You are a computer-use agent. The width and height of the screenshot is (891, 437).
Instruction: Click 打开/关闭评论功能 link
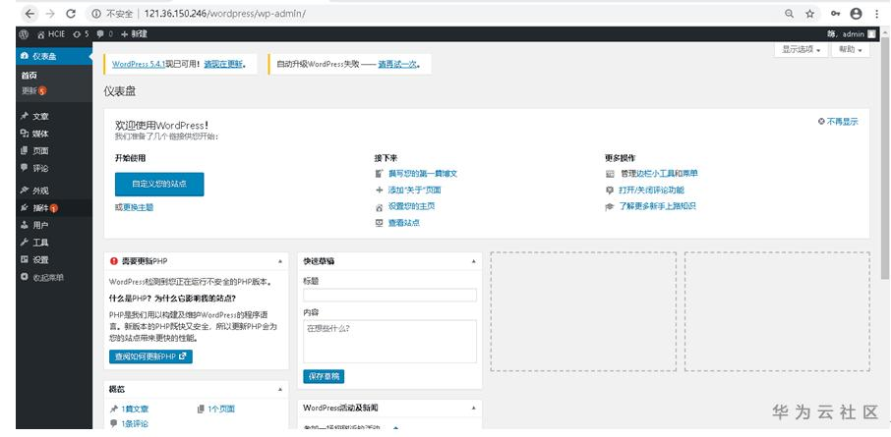(x=651, y=191)
